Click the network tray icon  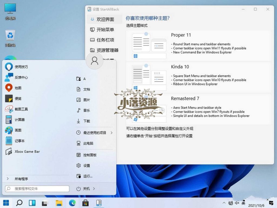(x=230, y=203)
